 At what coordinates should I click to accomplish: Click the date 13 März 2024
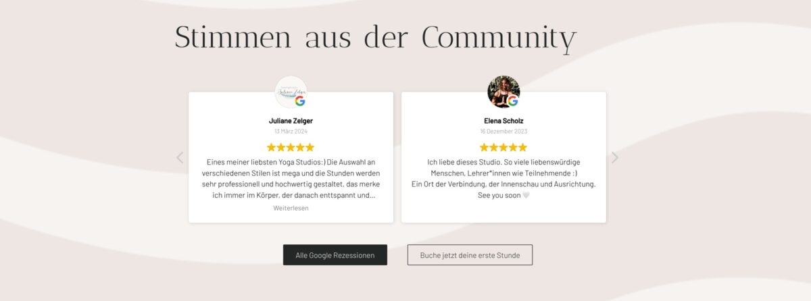[291, 131]
